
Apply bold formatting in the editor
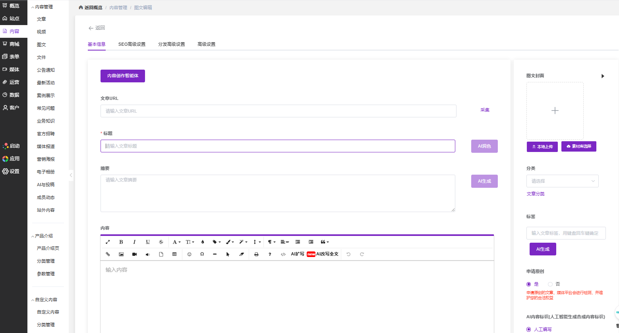[x=121, y=242]
